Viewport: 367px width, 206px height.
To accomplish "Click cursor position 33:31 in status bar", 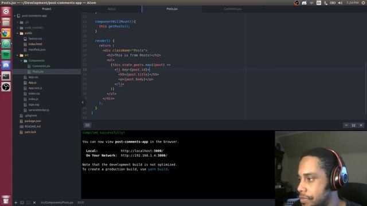I will click(x=81, y=203).
